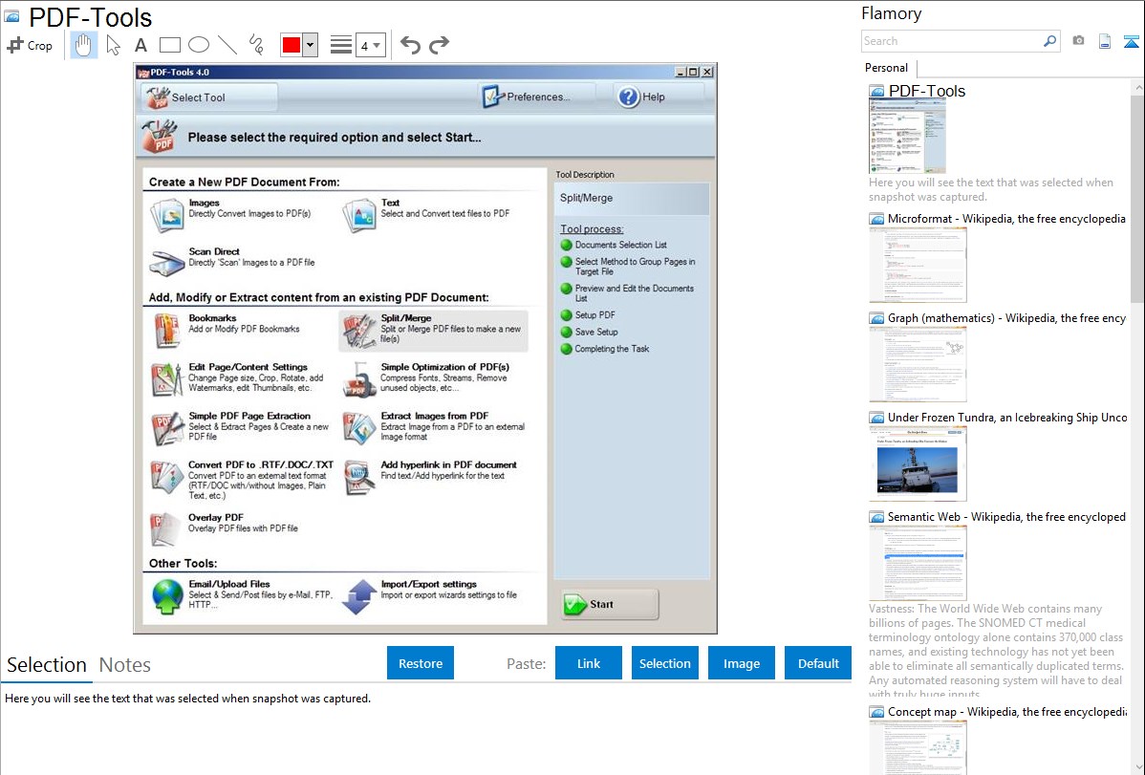Select the text annotation tool
1145x775 pixels.
140,45
